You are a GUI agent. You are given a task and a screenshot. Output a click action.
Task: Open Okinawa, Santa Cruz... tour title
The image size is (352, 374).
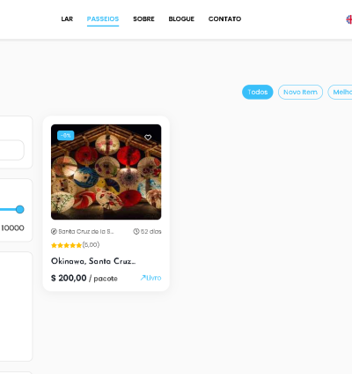(93, 261)
